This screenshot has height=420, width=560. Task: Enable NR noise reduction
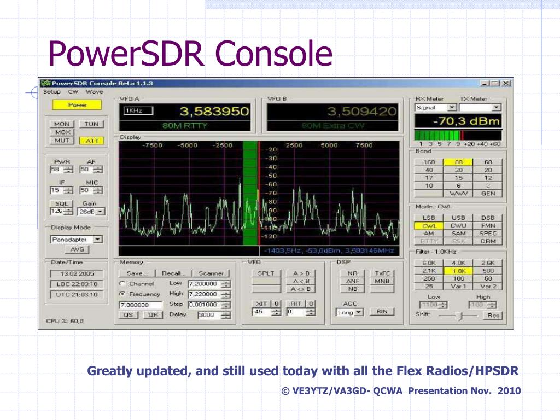pos(353,273)
